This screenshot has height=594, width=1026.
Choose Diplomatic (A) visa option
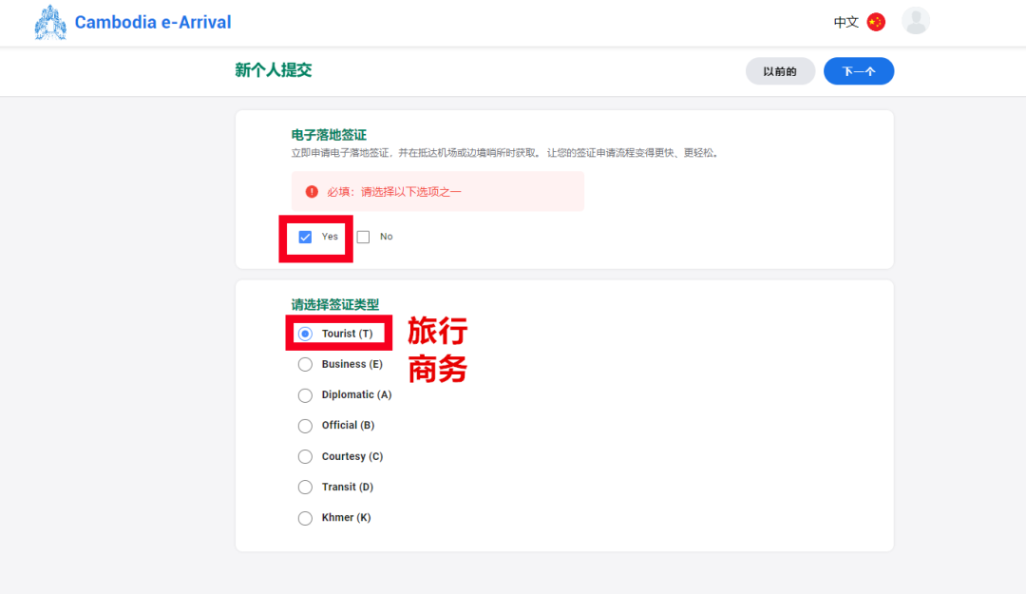pyautogui.click(x=305, y=395)
